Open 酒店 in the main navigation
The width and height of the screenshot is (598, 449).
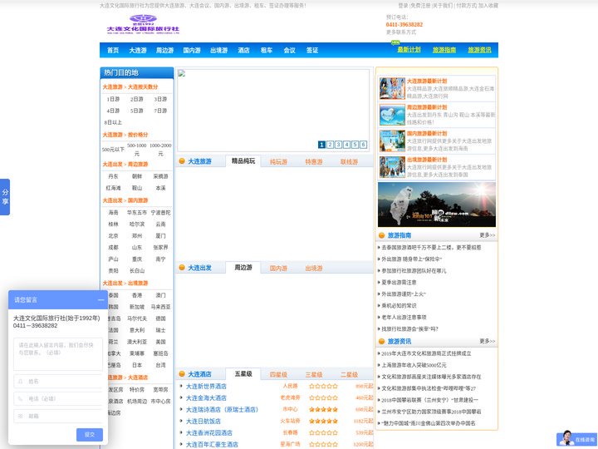pyautogui.click(x=243, y=50)
